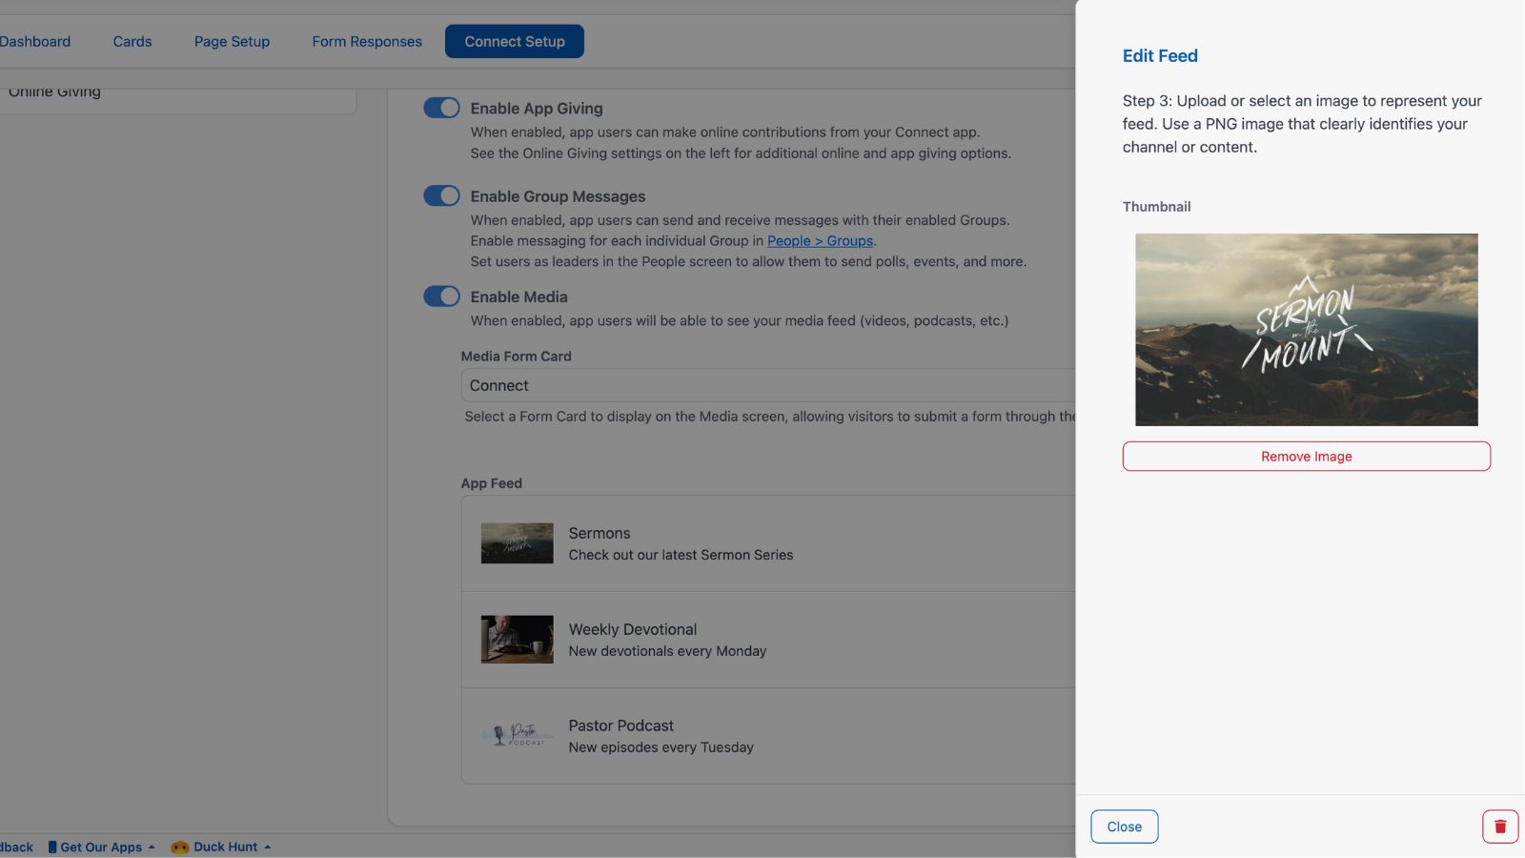Click the Enable App Giving label
The width and height of the screenshot is (1525, 858).
(537, 108)
